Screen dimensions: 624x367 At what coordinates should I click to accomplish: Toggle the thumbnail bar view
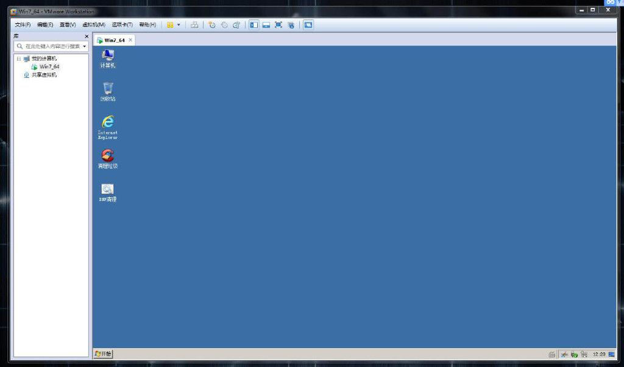pos(266,25)
